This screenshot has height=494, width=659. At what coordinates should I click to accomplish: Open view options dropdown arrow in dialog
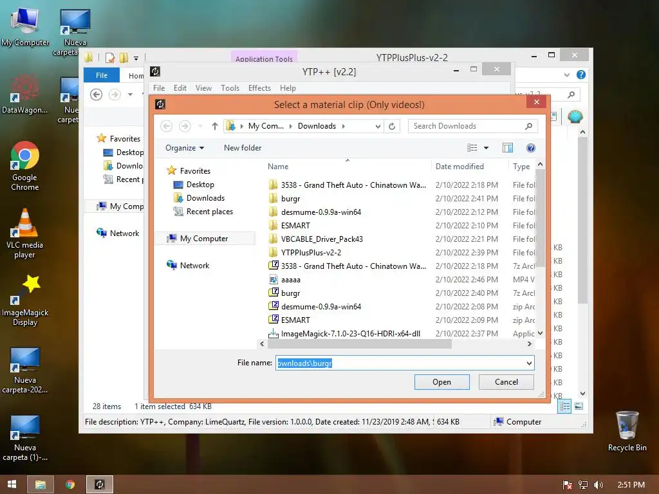pyautogui.click(x=487, y=148)
